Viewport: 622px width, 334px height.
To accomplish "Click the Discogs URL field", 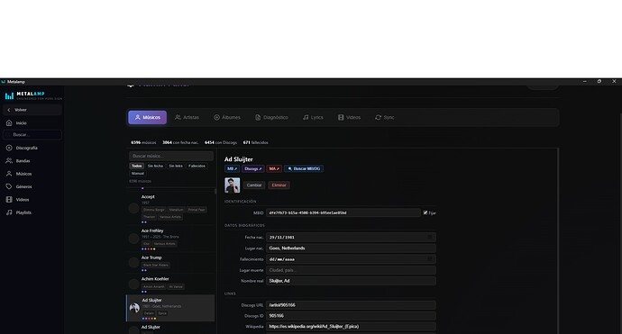I will (x=351, y=305).
